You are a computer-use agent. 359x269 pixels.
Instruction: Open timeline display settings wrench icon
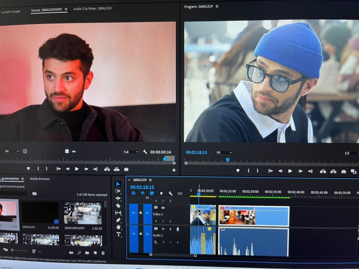click(171, 194)
